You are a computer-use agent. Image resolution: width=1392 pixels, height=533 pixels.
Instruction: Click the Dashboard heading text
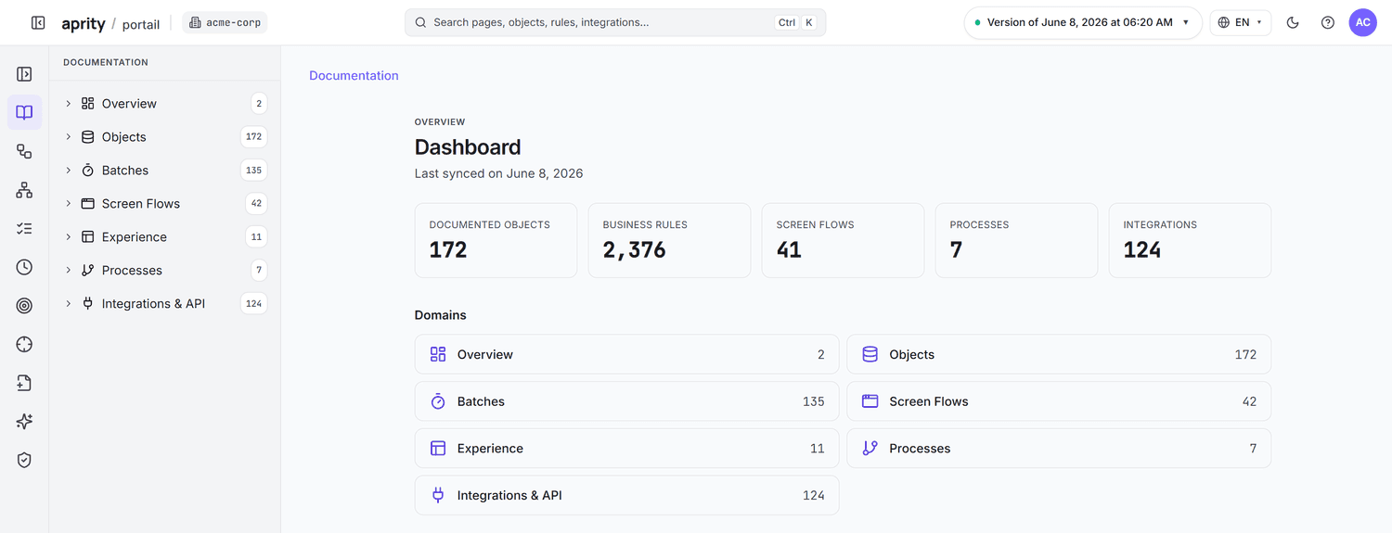468,147
